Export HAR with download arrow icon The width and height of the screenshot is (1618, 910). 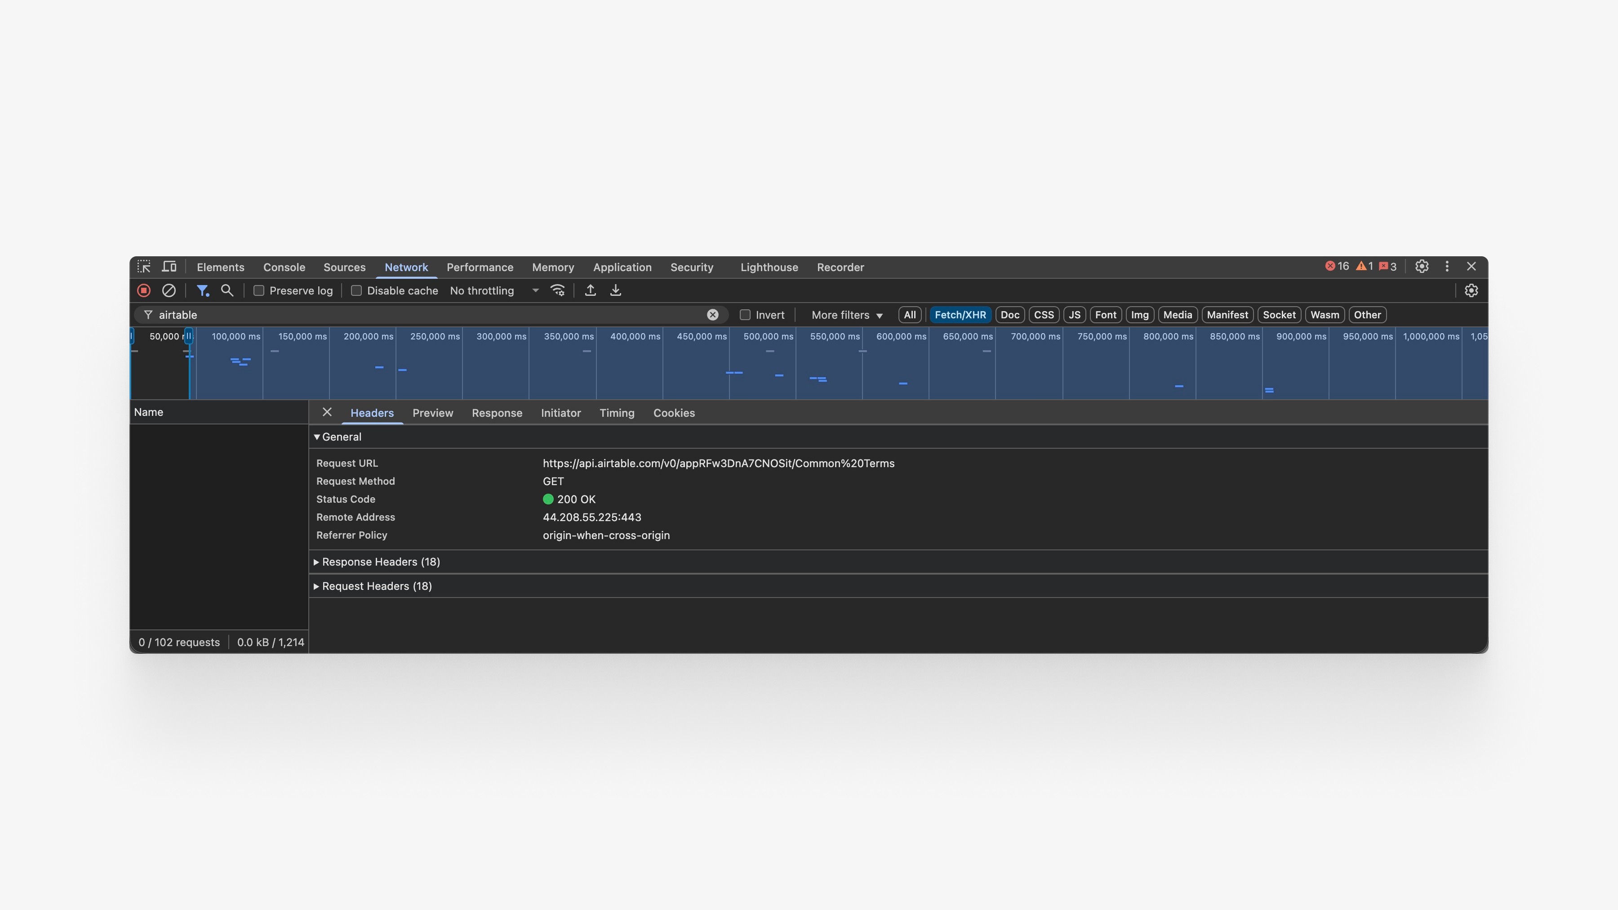pos(616,290)
